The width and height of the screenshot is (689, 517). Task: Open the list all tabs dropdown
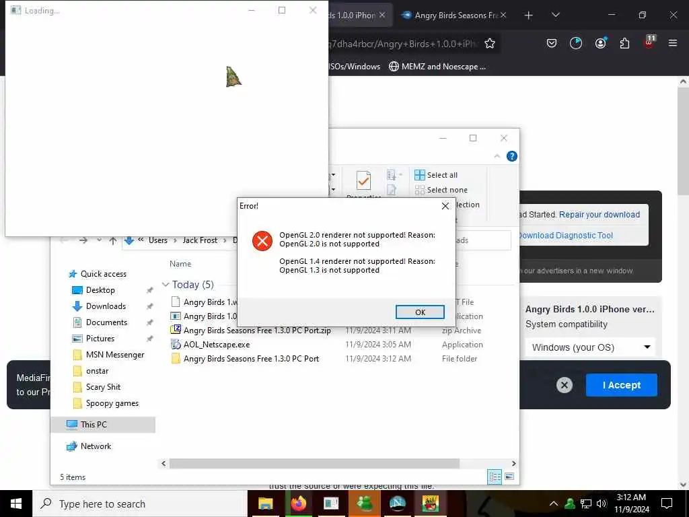(x=555, y=15)
